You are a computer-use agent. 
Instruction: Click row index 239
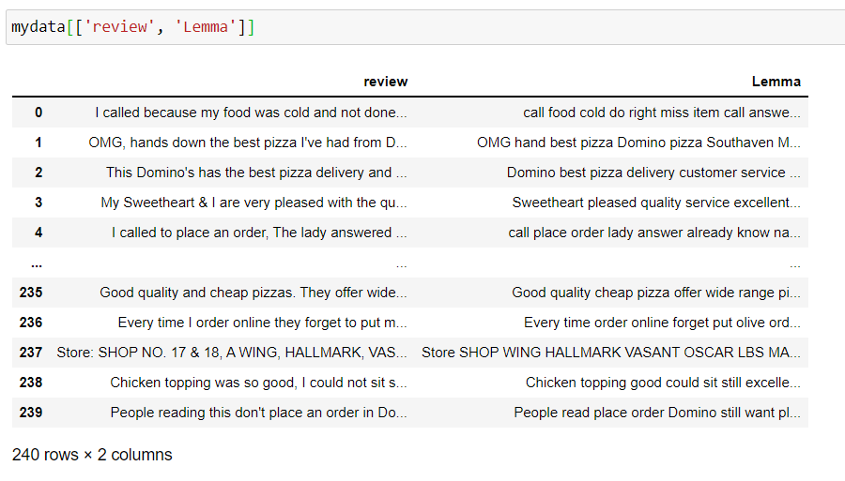(31, 413)
